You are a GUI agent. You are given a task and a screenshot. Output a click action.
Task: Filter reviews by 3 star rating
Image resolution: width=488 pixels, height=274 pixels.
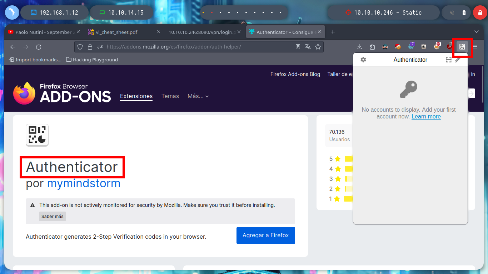pos(331,179)
